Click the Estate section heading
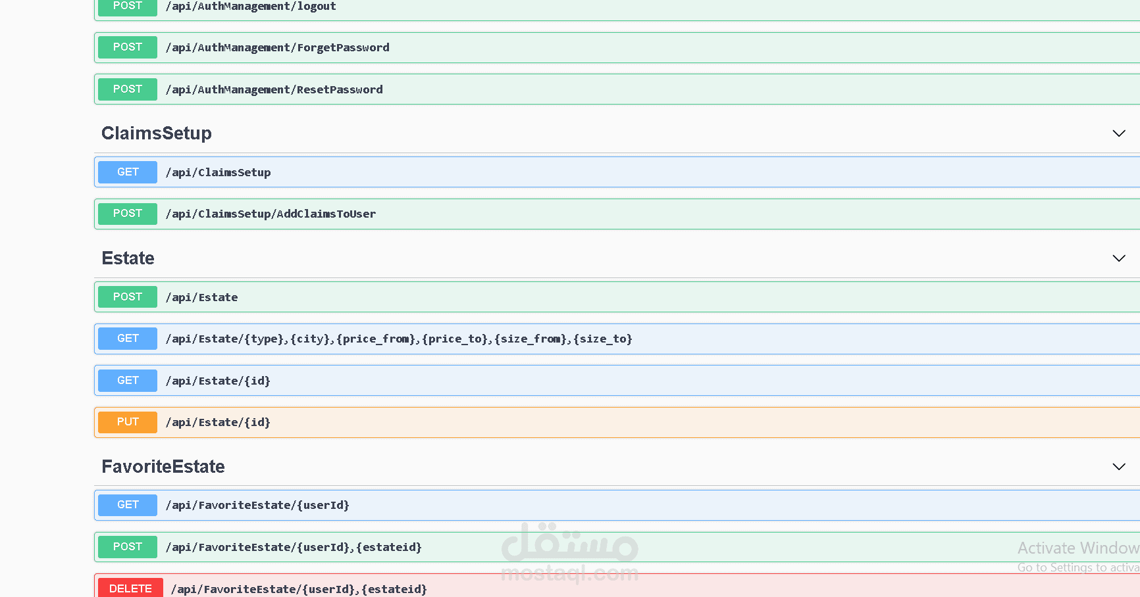The width and height of the screenshot is (1140, 597). (128, 258)
